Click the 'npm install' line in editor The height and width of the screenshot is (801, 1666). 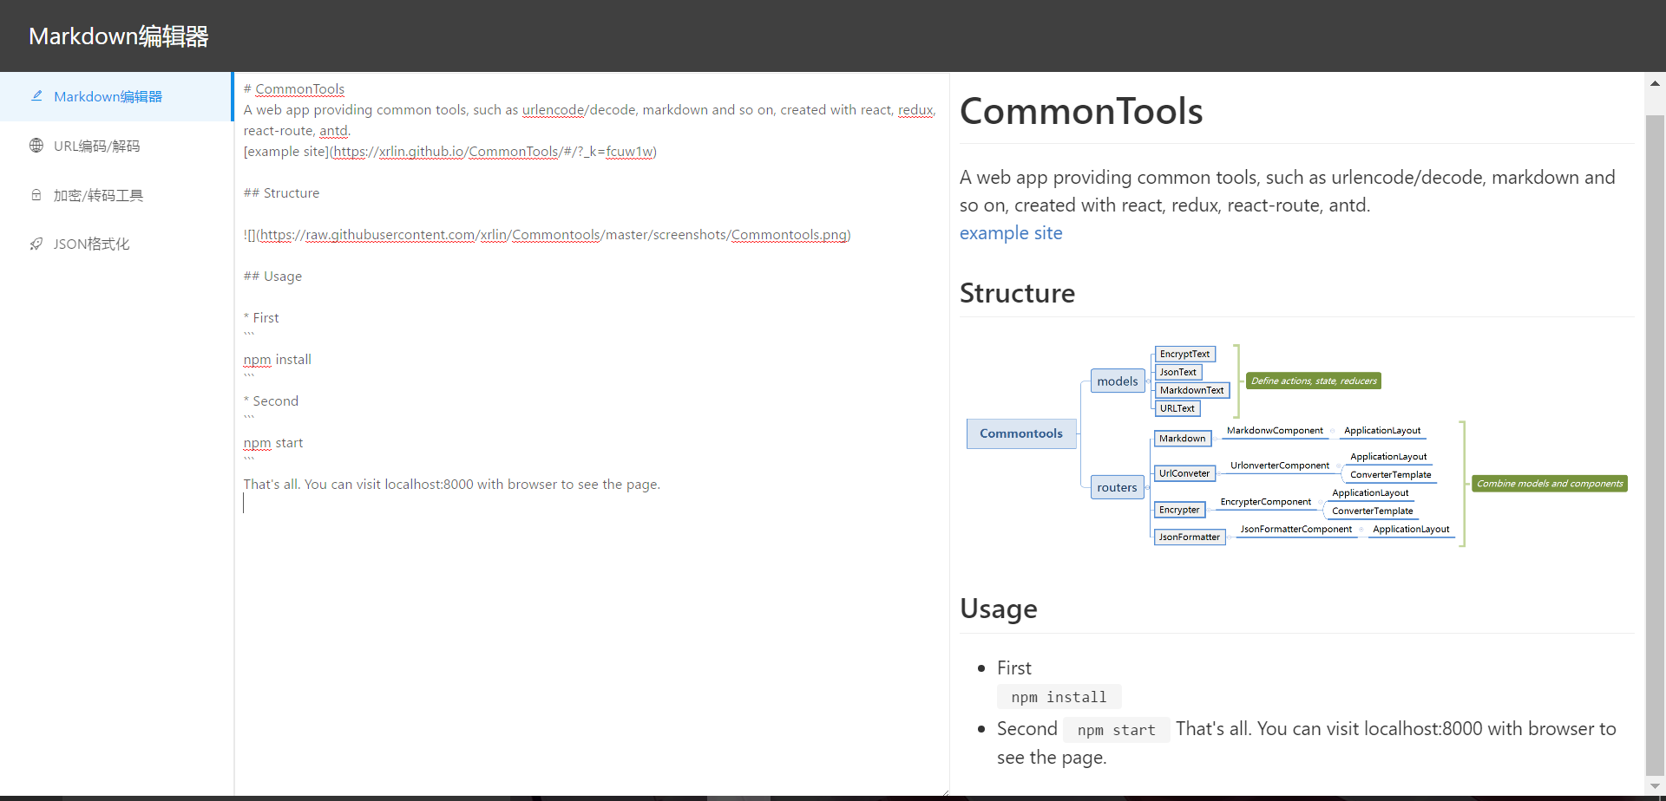coord(277,360)
